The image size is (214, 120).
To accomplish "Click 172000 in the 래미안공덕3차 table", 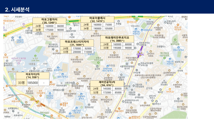I will point(107,92).
